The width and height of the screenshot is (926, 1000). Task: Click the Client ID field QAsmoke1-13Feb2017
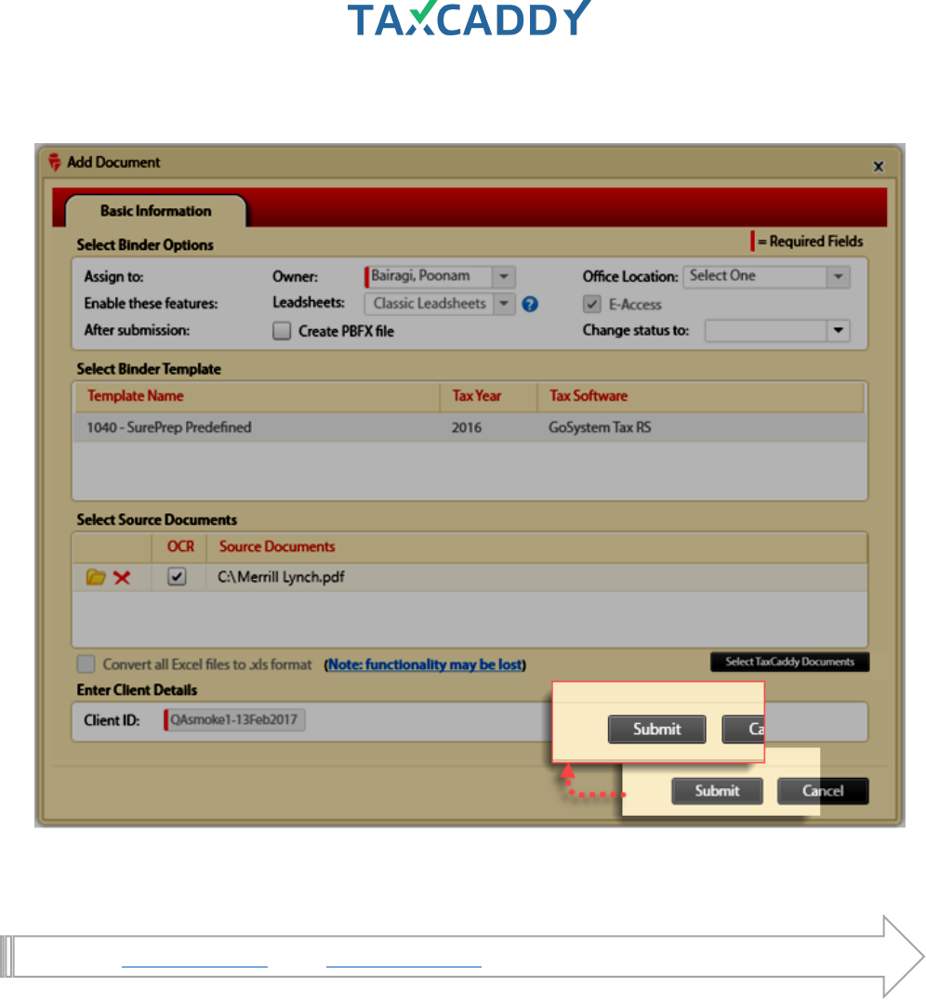tap(235, 720)
